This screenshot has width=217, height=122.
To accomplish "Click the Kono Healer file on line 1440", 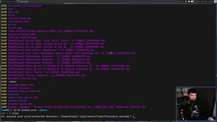I will click(x=51, y=50).
